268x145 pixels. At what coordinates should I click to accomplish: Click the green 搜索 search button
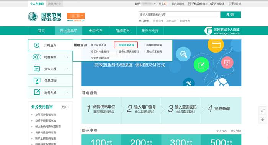tap(230, 15)
